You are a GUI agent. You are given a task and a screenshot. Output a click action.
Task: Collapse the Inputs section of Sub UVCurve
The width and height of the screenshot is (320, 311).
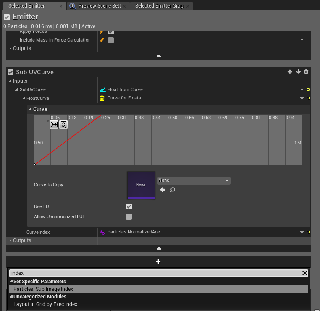(x=10, y=81)
